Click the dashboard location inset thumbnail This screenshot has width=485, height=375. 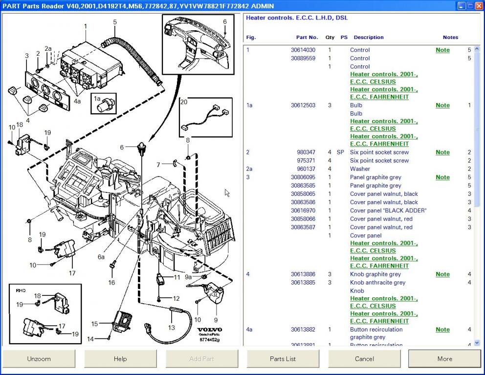198,44
